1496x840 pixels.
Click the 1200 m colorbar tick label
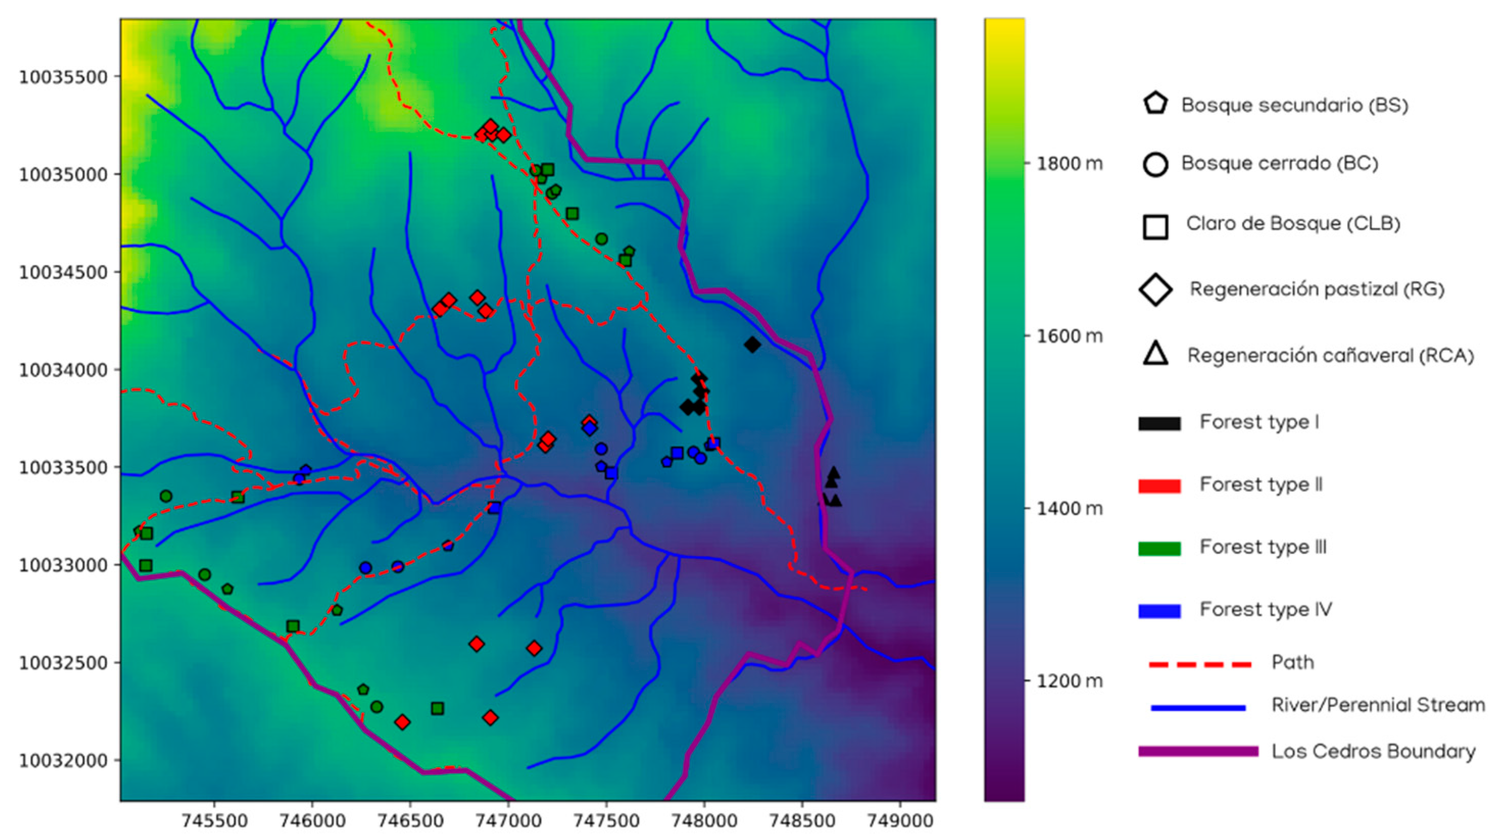click(1070, 680)
